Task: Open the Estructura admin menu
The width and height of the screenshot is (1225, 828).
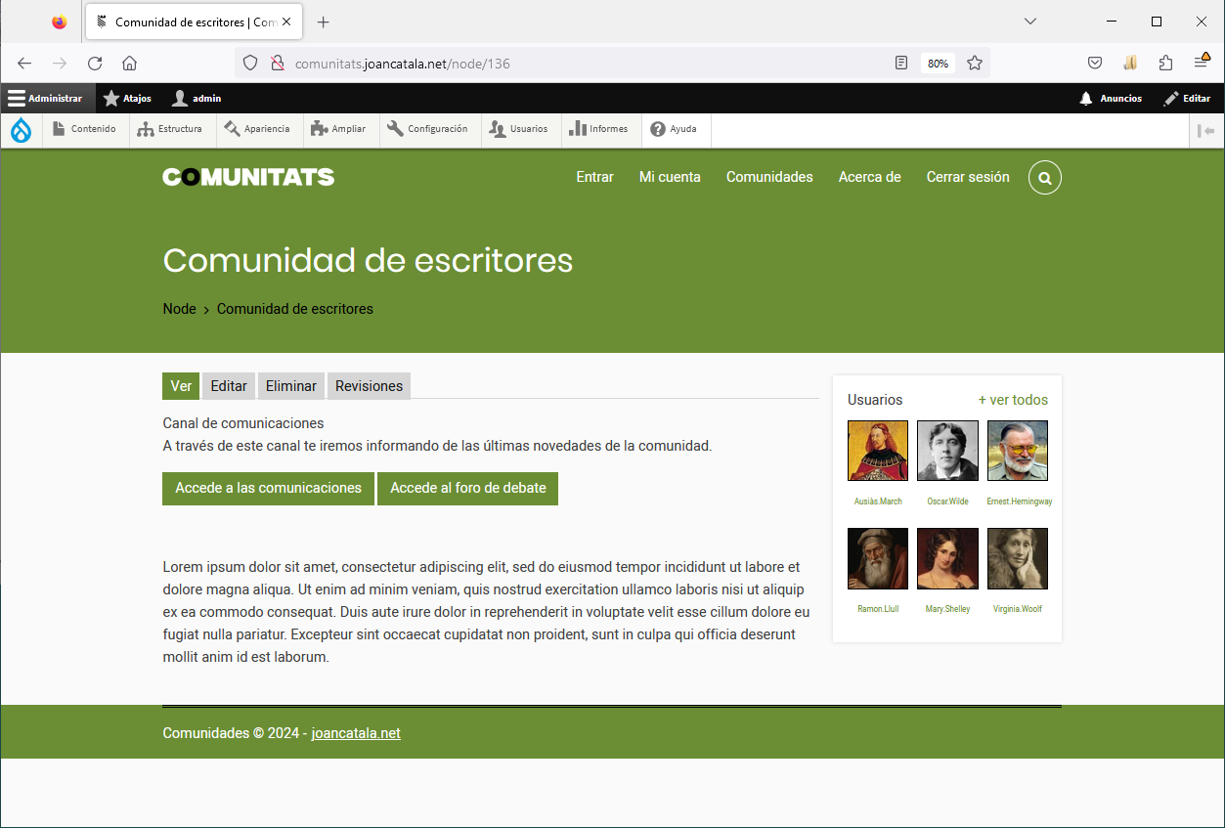Action: click(170, 129)
